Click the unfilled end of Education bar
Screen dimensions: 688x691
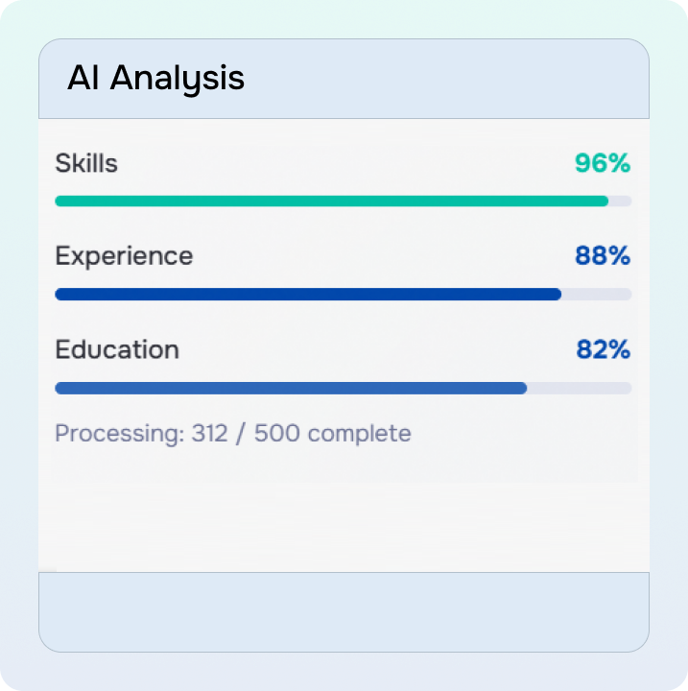[580, 388]
